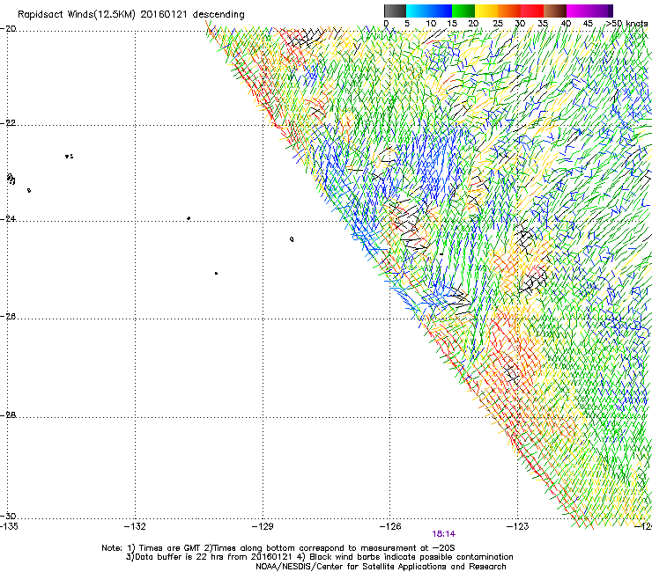Click the '10' legend tick label
The image size is (652, 572).
click(x=431, y=23)
